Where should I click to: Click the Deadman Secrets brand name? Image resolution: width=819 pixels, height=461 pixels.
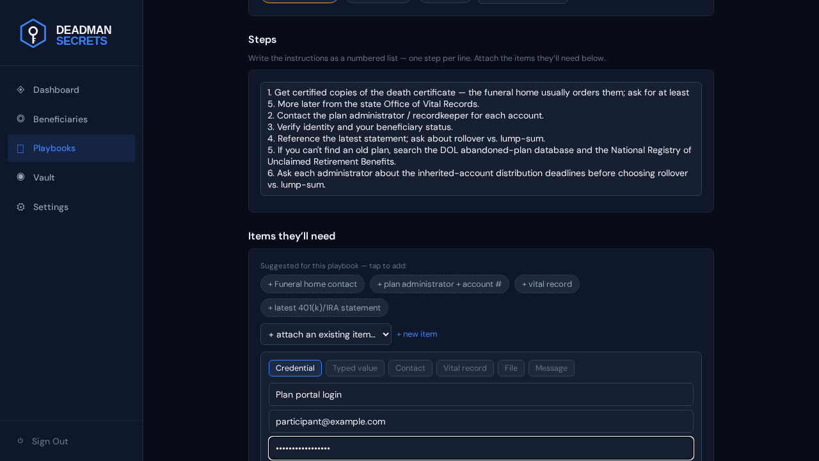(84, 36)
